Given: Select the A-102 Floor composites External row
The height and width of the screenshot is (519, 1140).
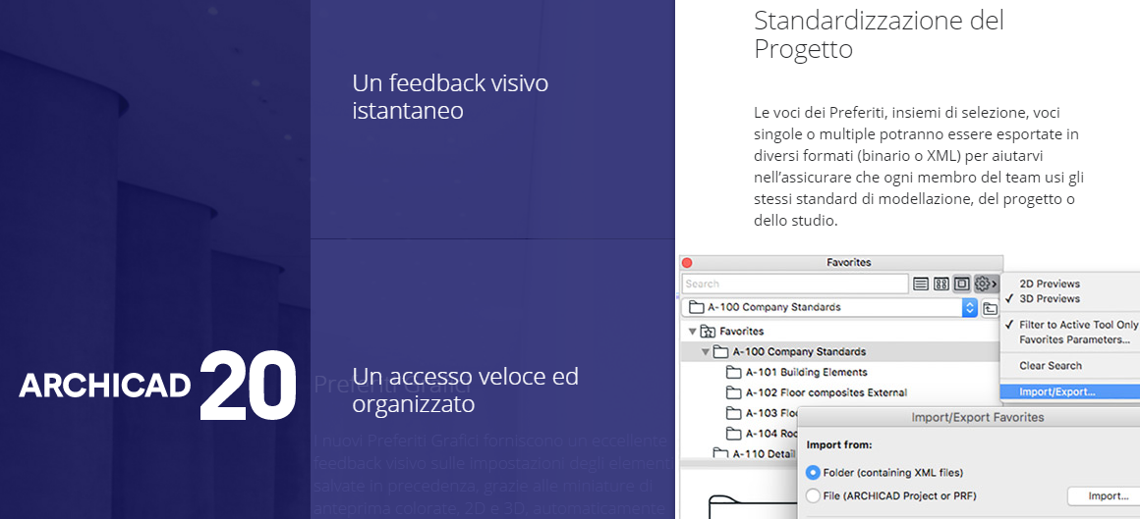Looking at the screenshot, I should click(x=839, y=392).
